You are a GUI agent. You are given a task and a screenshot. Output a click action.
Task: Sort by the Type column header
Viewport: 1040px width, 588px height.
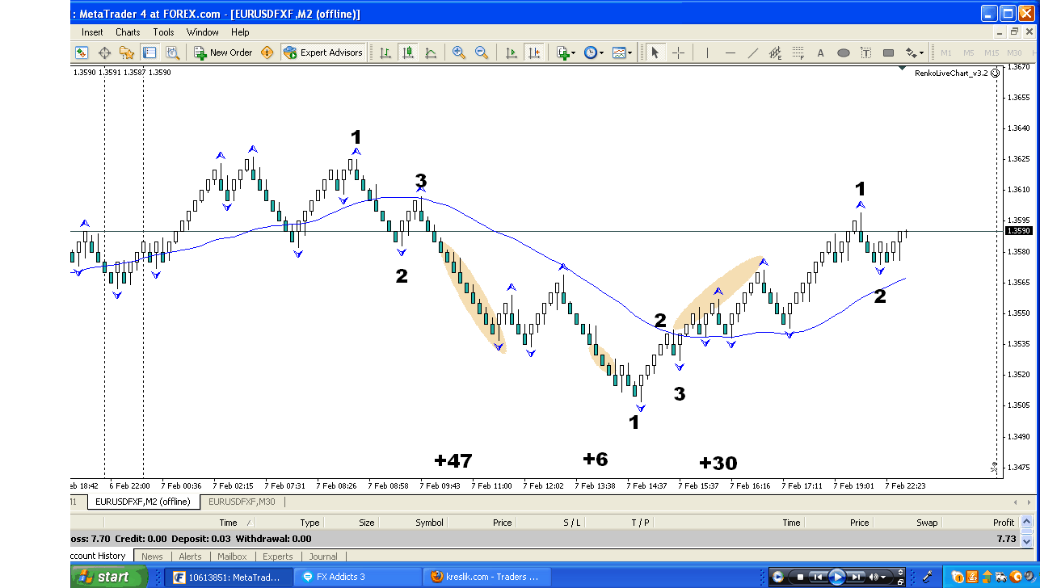(310, 523)
